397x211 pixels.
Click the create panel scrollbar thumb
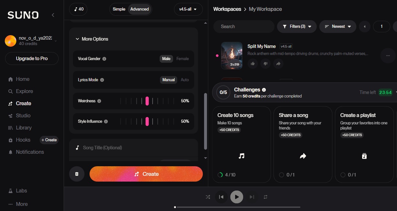click(205, 121)
